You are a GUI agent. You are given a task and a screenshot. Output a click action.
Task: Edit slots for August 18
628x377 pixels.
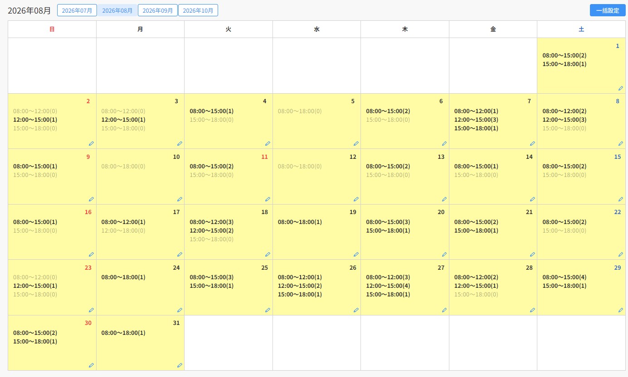(x=268, y=254)
